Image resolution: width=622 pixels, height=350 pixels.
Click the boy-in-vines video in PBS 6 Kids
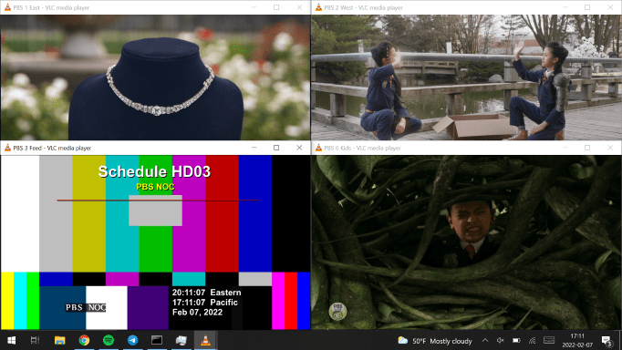[x=467, y=242]
